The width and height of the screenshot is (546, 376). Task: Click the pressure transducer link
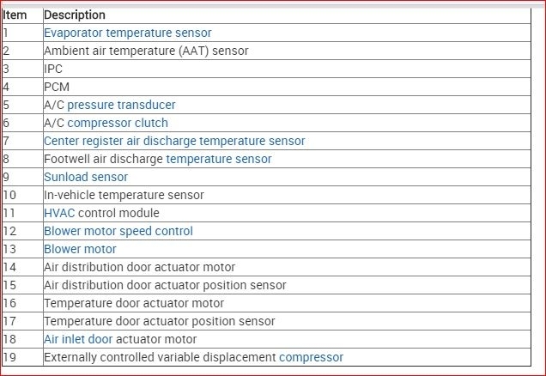click(121, 105)
